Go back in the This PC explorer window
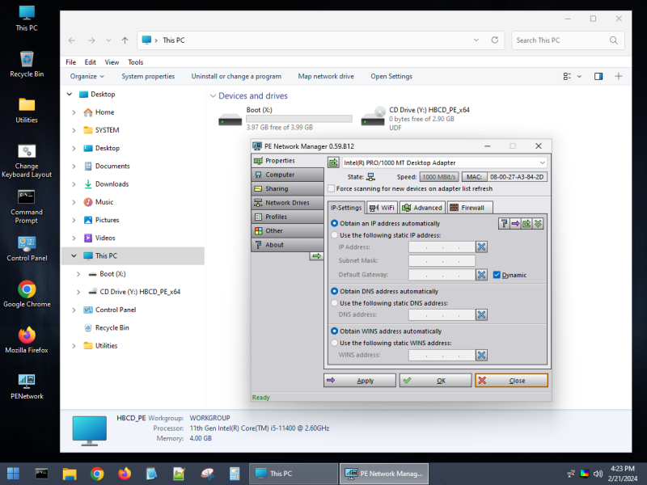Viewport: 647px width, 485px height. tap(72, 40)
